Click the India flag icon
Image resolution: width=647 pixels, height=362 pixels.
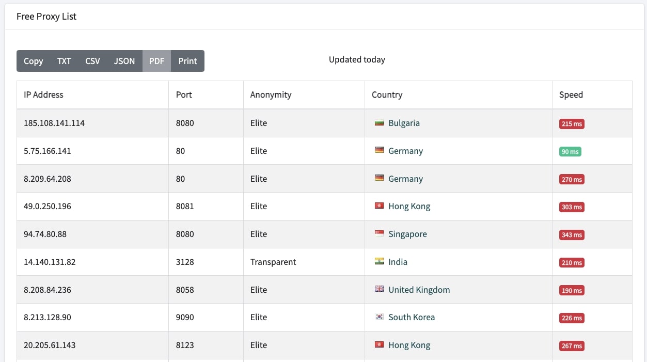[378, 262]
